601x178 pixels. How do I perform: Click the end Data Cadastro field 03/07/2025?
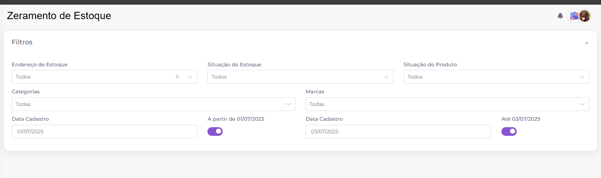[398, 132]
